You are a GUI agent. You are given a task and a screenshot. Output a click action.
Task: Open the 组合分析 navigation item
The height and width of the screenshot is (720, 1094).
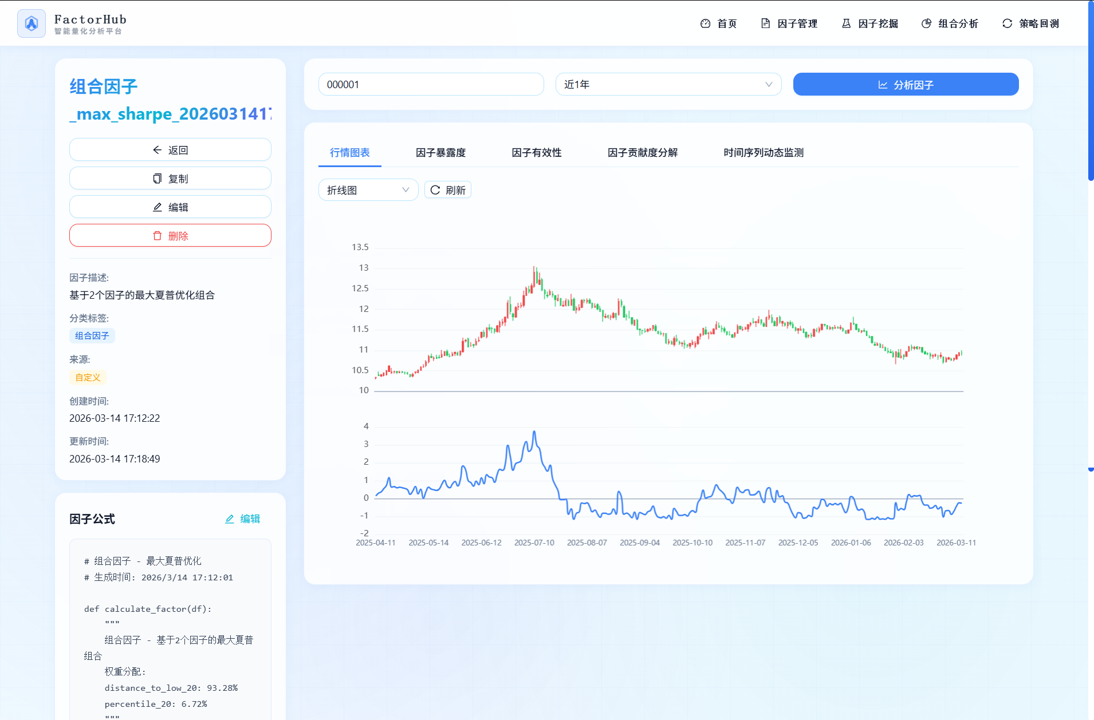coord(950,23)
